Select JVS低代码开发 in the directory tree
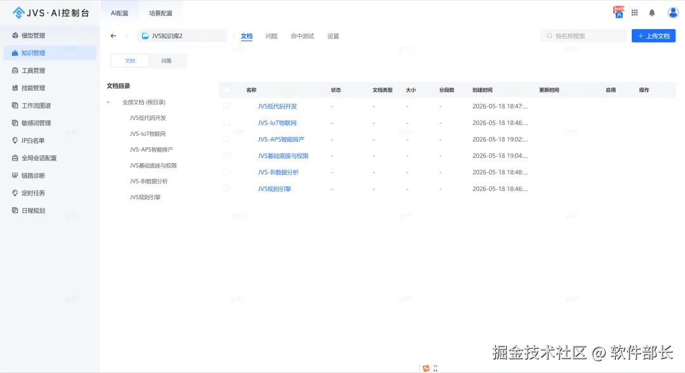The height and width of the screenshot is (373, 685). pos(148,118)
